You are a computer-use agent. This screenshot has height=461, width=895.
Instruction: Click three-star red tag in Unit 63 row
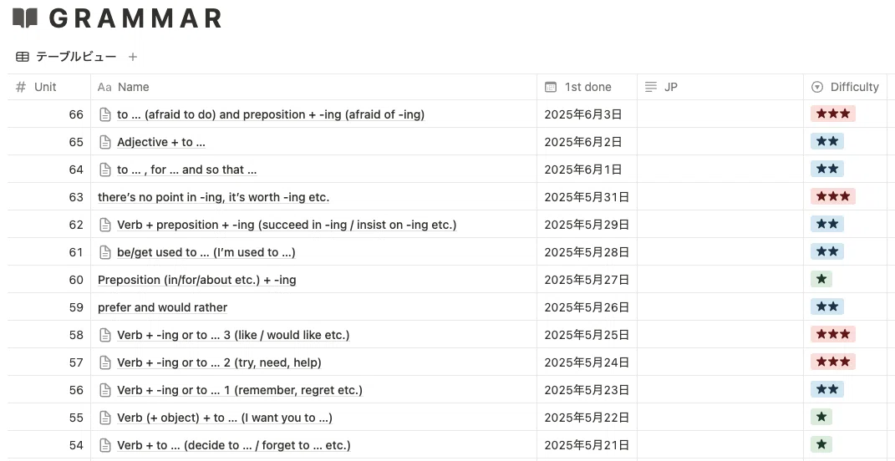[x=833, y=196]
